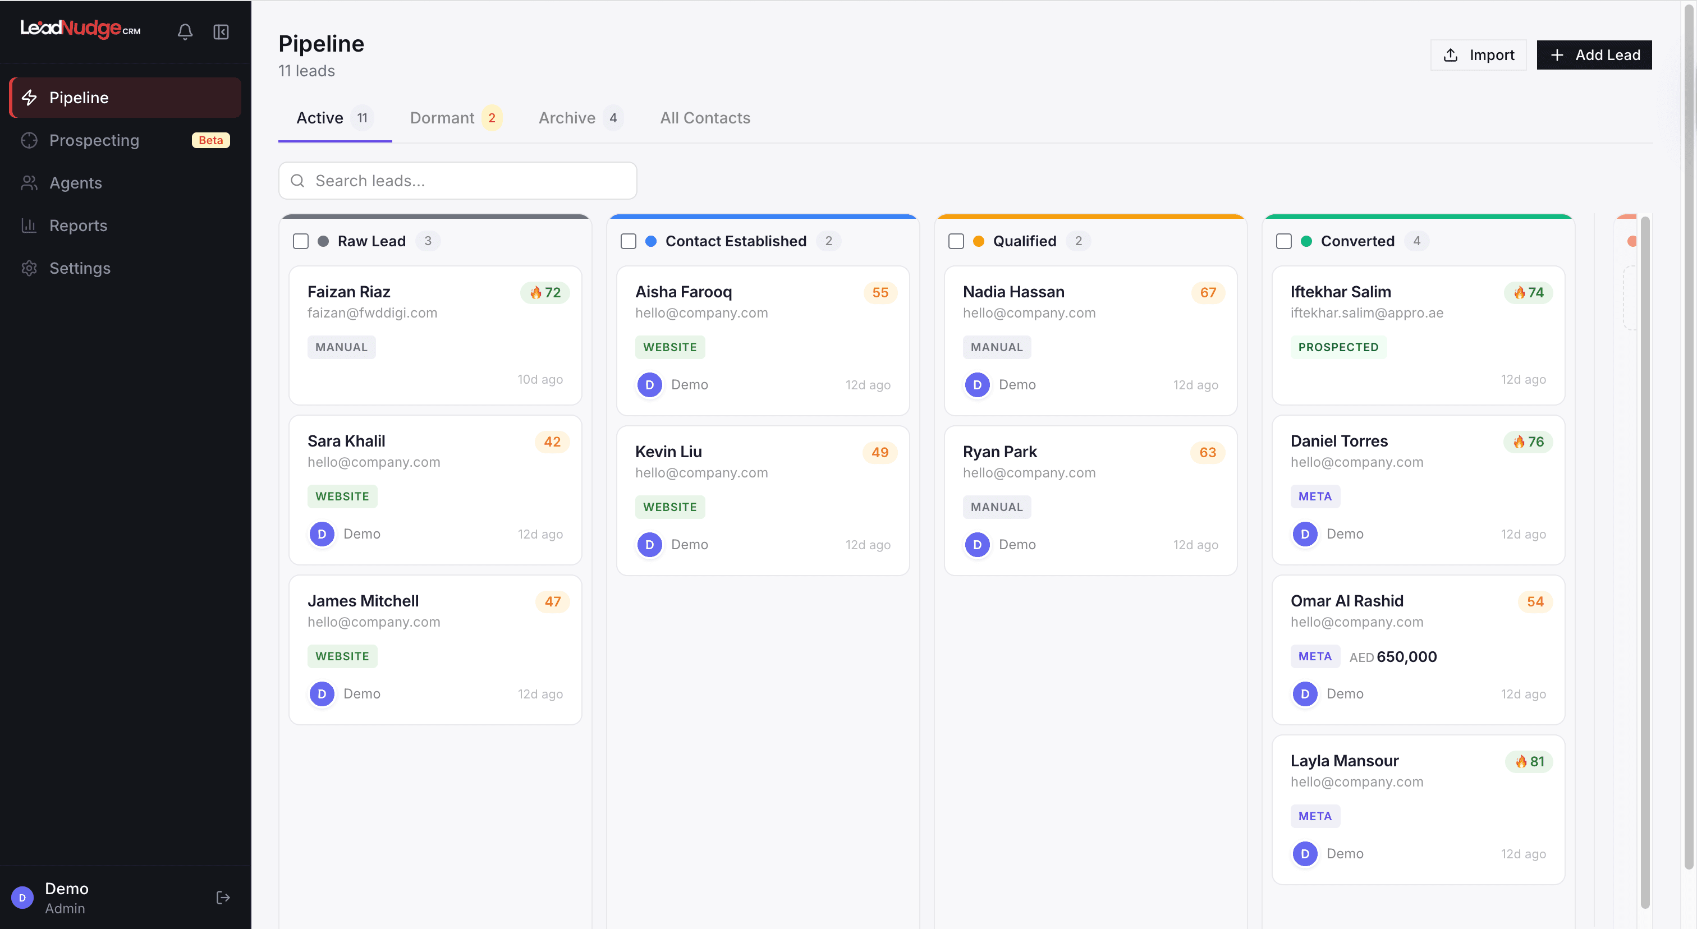Click the Demo avatar on Layla Mansour card
This screenshot has height=929, width=1697.
point(1304,854)
